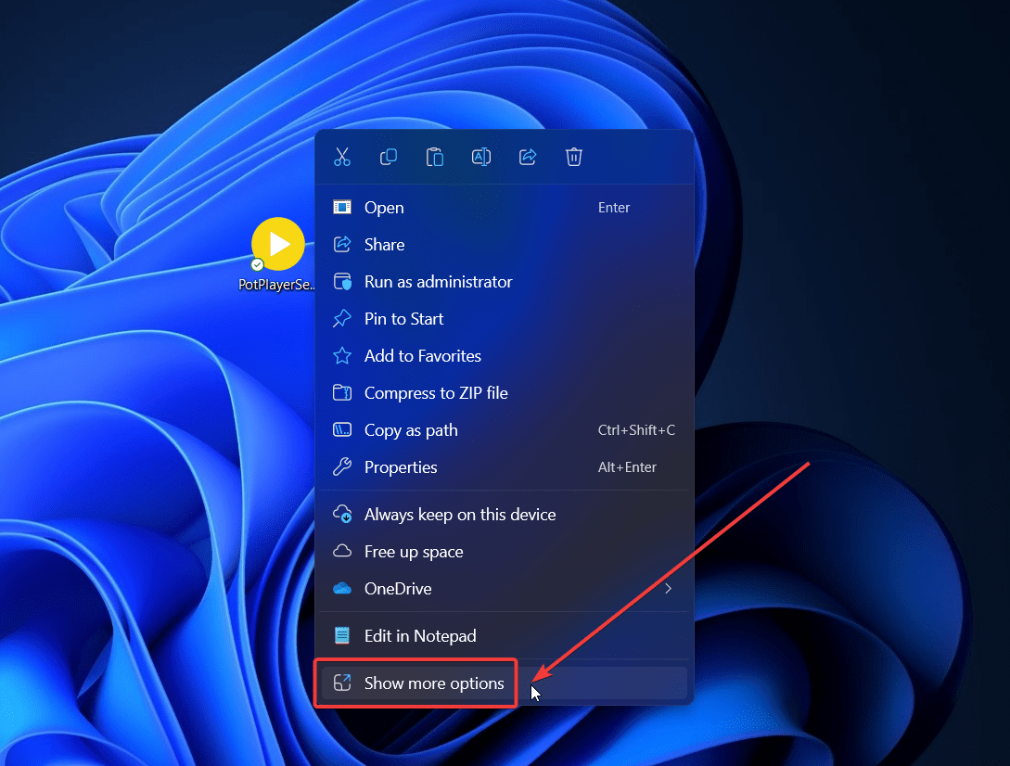The image size is (1010, 766).
Task: Click the Share icon in the top row
Action: click(x=528, y=157)
